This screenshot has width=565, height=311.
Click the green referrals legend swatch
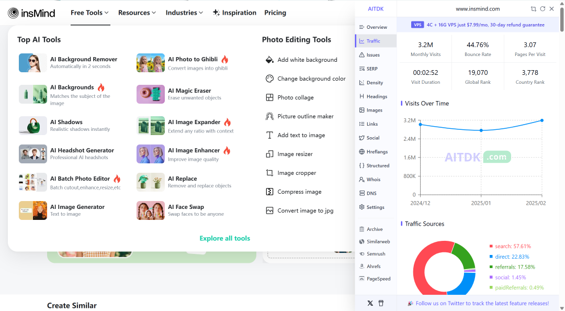coord(491,267)
